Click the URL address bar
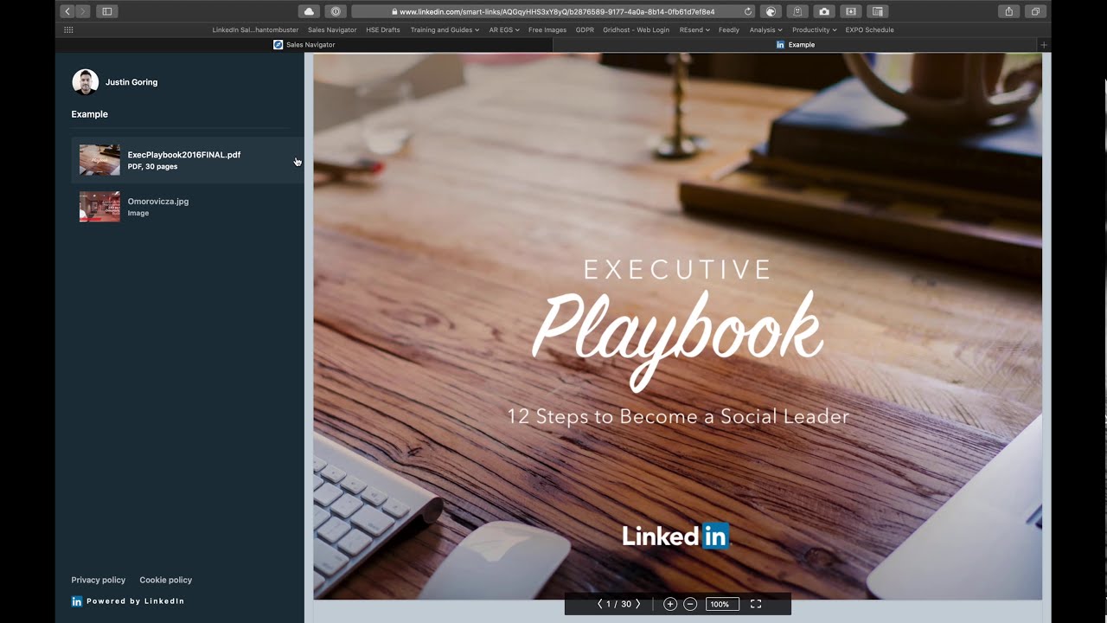This screenshot has height=623, width=1107. pos(553,11)
